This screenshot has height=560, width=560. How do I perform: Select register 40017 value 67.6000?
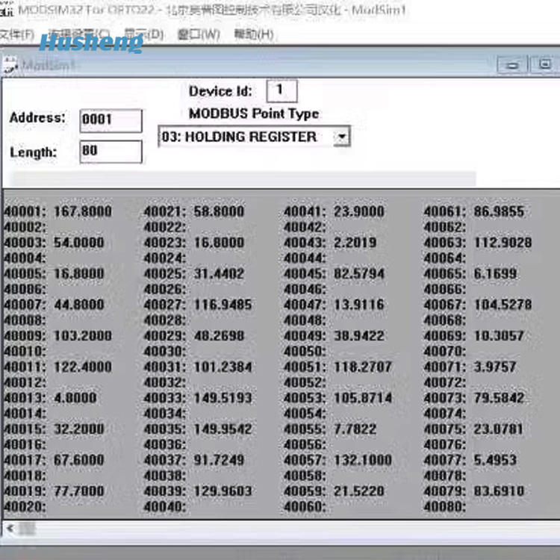(x=79, y=460)
